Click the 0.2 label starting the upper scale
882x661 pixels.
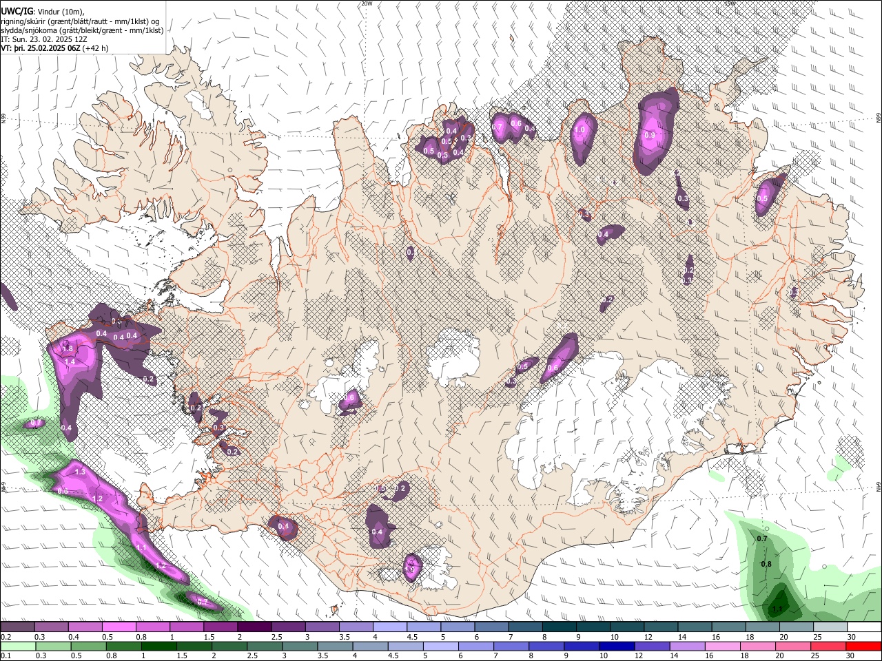pyautogui.click(x=6, y=637)
